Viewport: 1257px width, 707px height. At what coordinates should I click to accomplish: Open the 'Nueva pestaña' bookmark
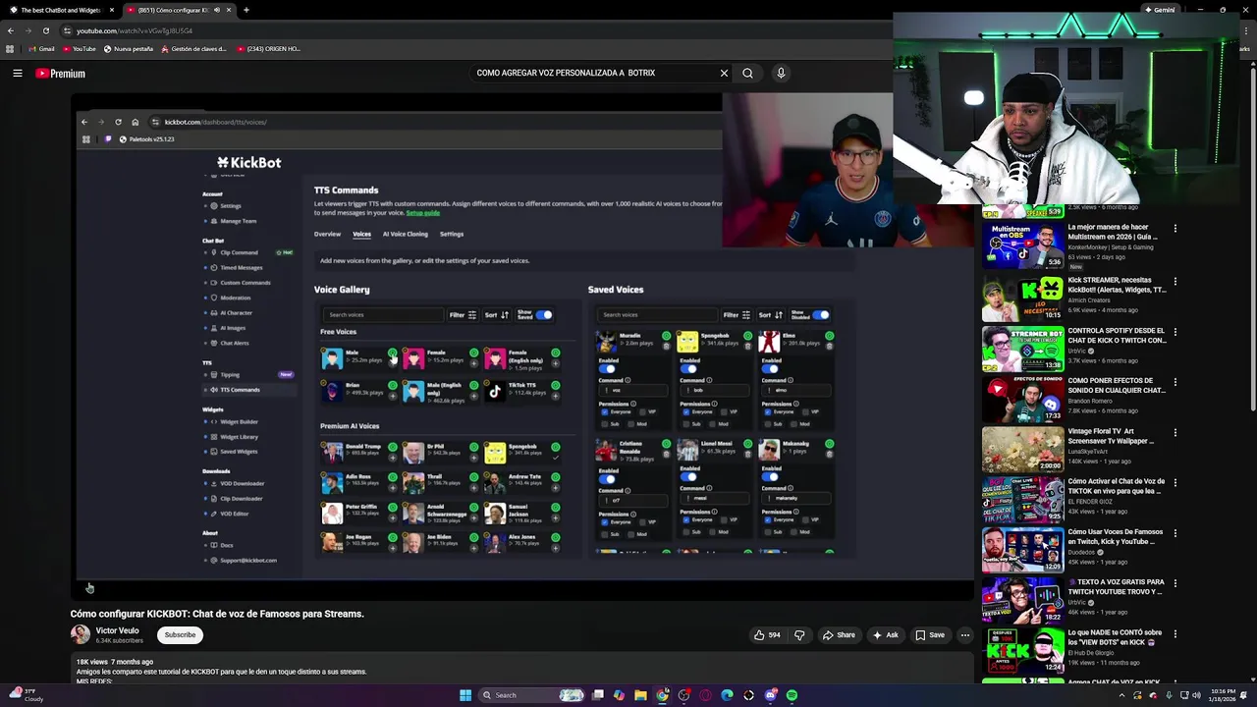click(128, 48)
